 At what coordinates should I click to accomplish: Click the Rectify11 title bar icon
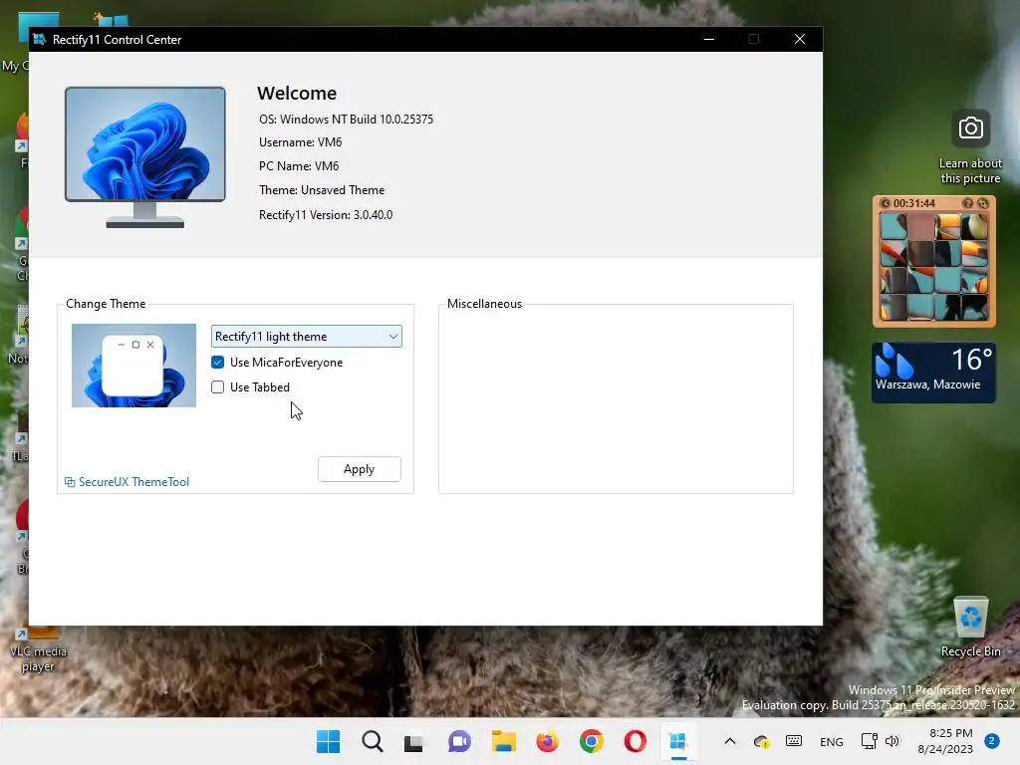(39, 39)
